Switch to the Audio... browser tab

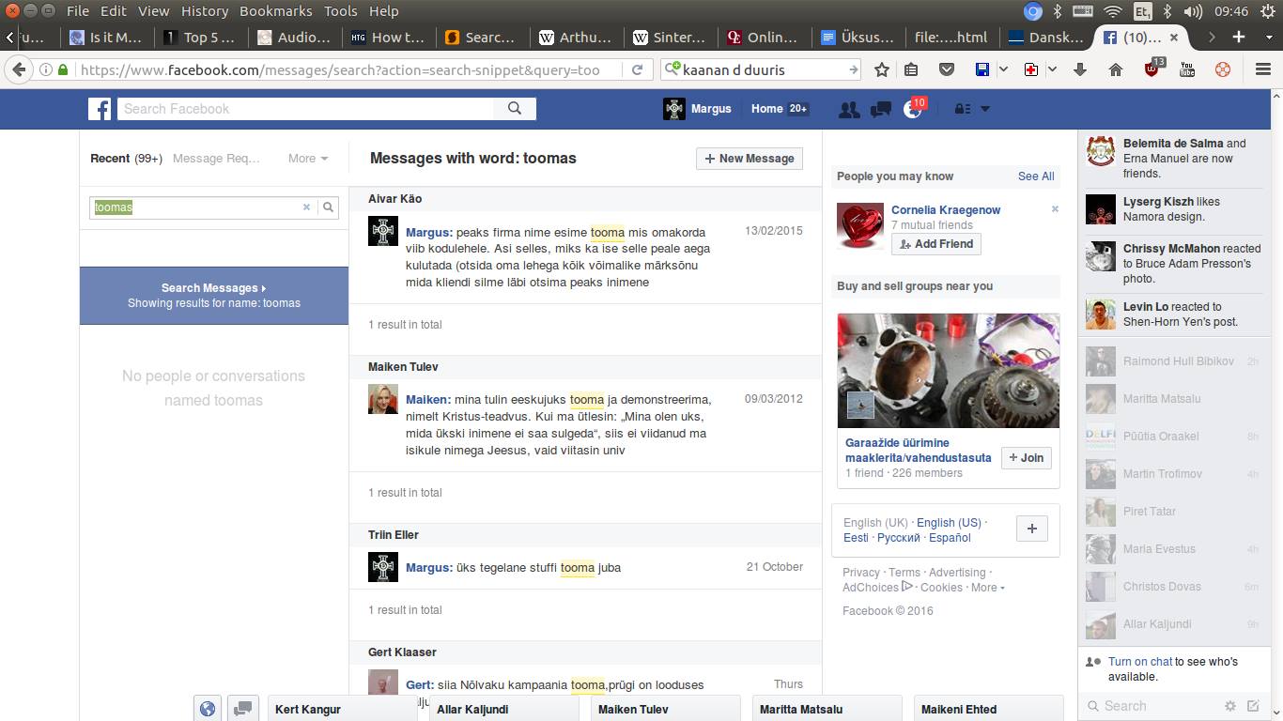click(294, 38)
